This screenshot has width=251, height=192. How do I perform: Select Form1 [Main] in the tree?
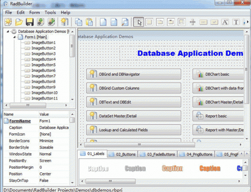pos(36,37)
